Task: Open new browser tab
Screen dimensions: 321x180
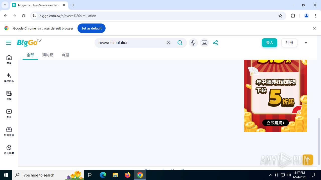Action: (73, 5)
